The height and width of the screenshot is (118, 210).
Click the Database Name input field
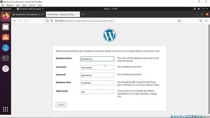pos(97,59)
